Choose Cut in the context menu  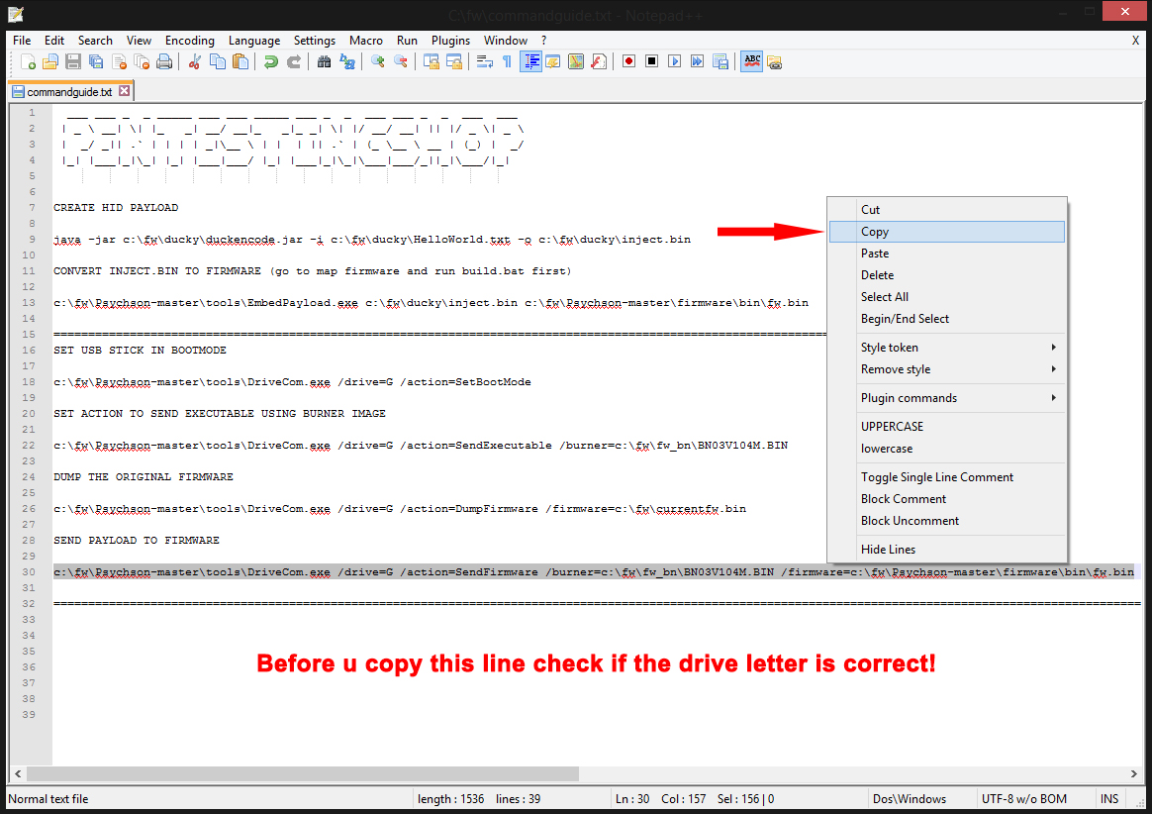click(947, 210)
